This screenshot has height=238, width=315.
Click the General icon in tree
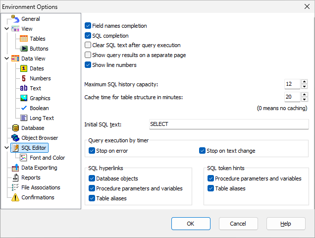point(15,19)
